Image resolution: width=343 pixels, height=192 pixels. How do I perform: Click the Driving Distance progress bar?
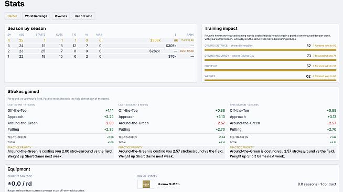270,50
